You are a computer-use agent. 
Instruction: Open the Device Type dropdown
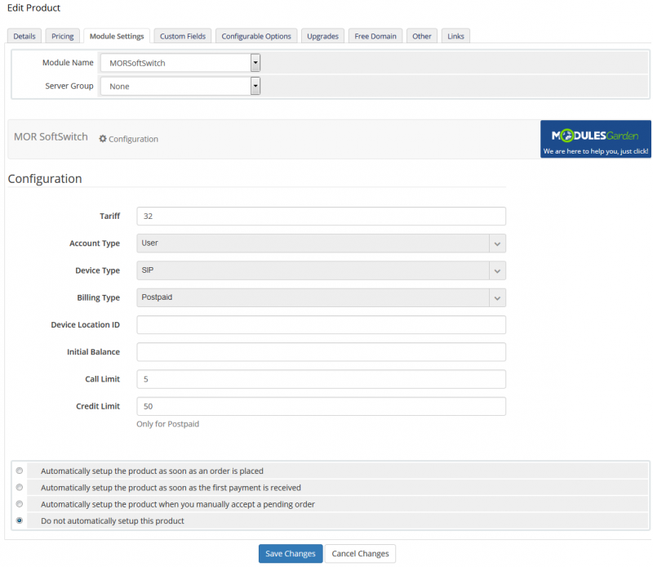496,270
